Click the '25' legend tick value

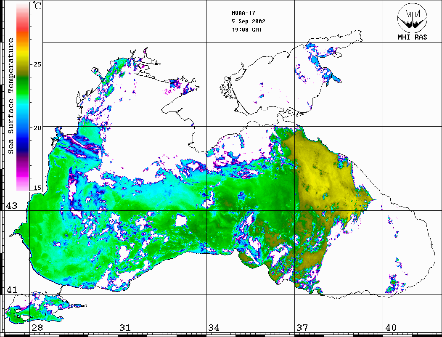(x=37, y=64)
